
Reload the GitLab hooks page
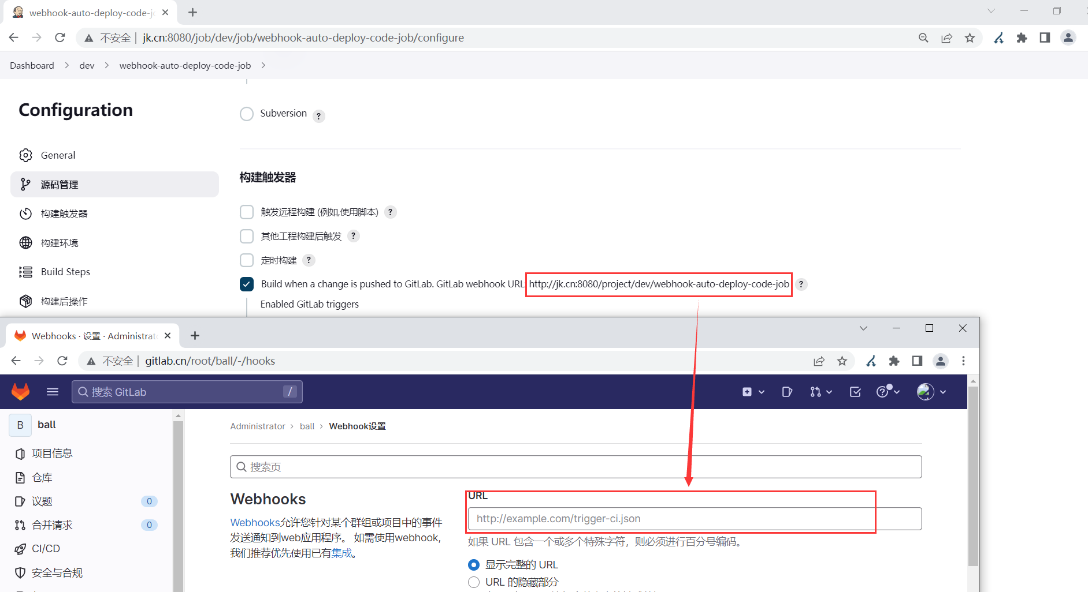62,361
